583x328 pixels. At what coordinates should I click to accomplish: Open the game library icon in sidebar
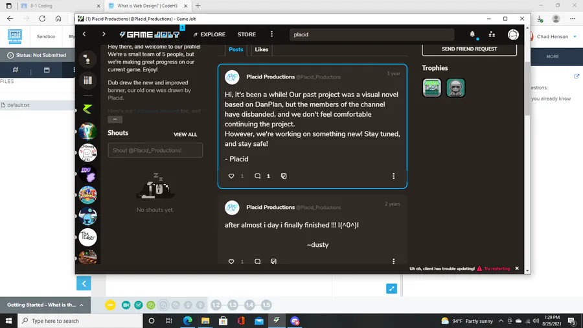coord(87,80)
